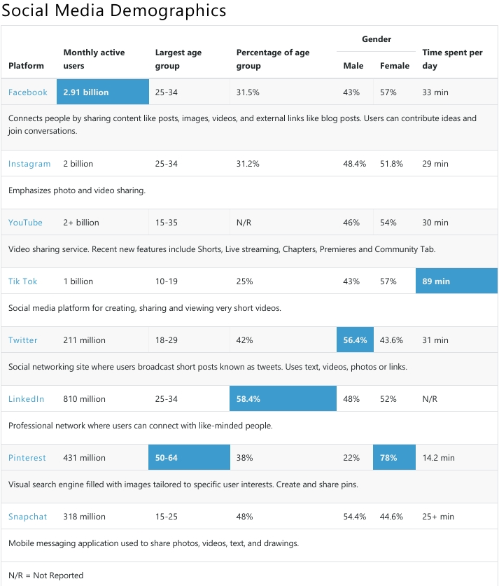Viewport: 499px width, 586px height.
Task: Visit the LinkedIn link
Action: point(26,399)
